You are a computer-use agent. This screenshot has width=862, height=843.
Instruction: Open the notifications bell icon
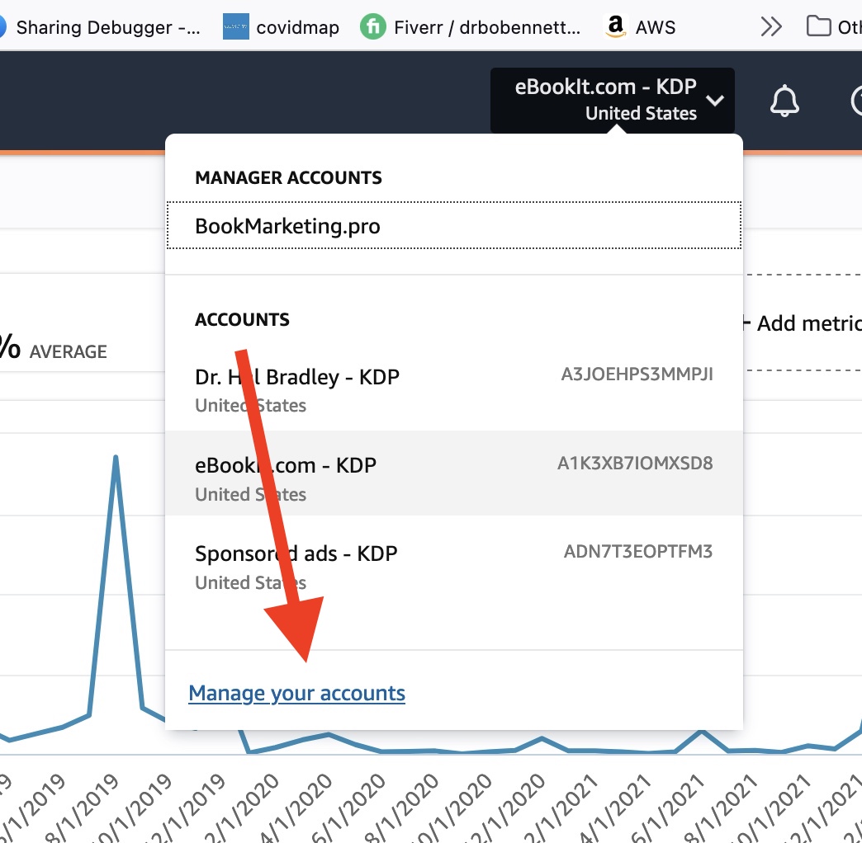coord(784,101)
